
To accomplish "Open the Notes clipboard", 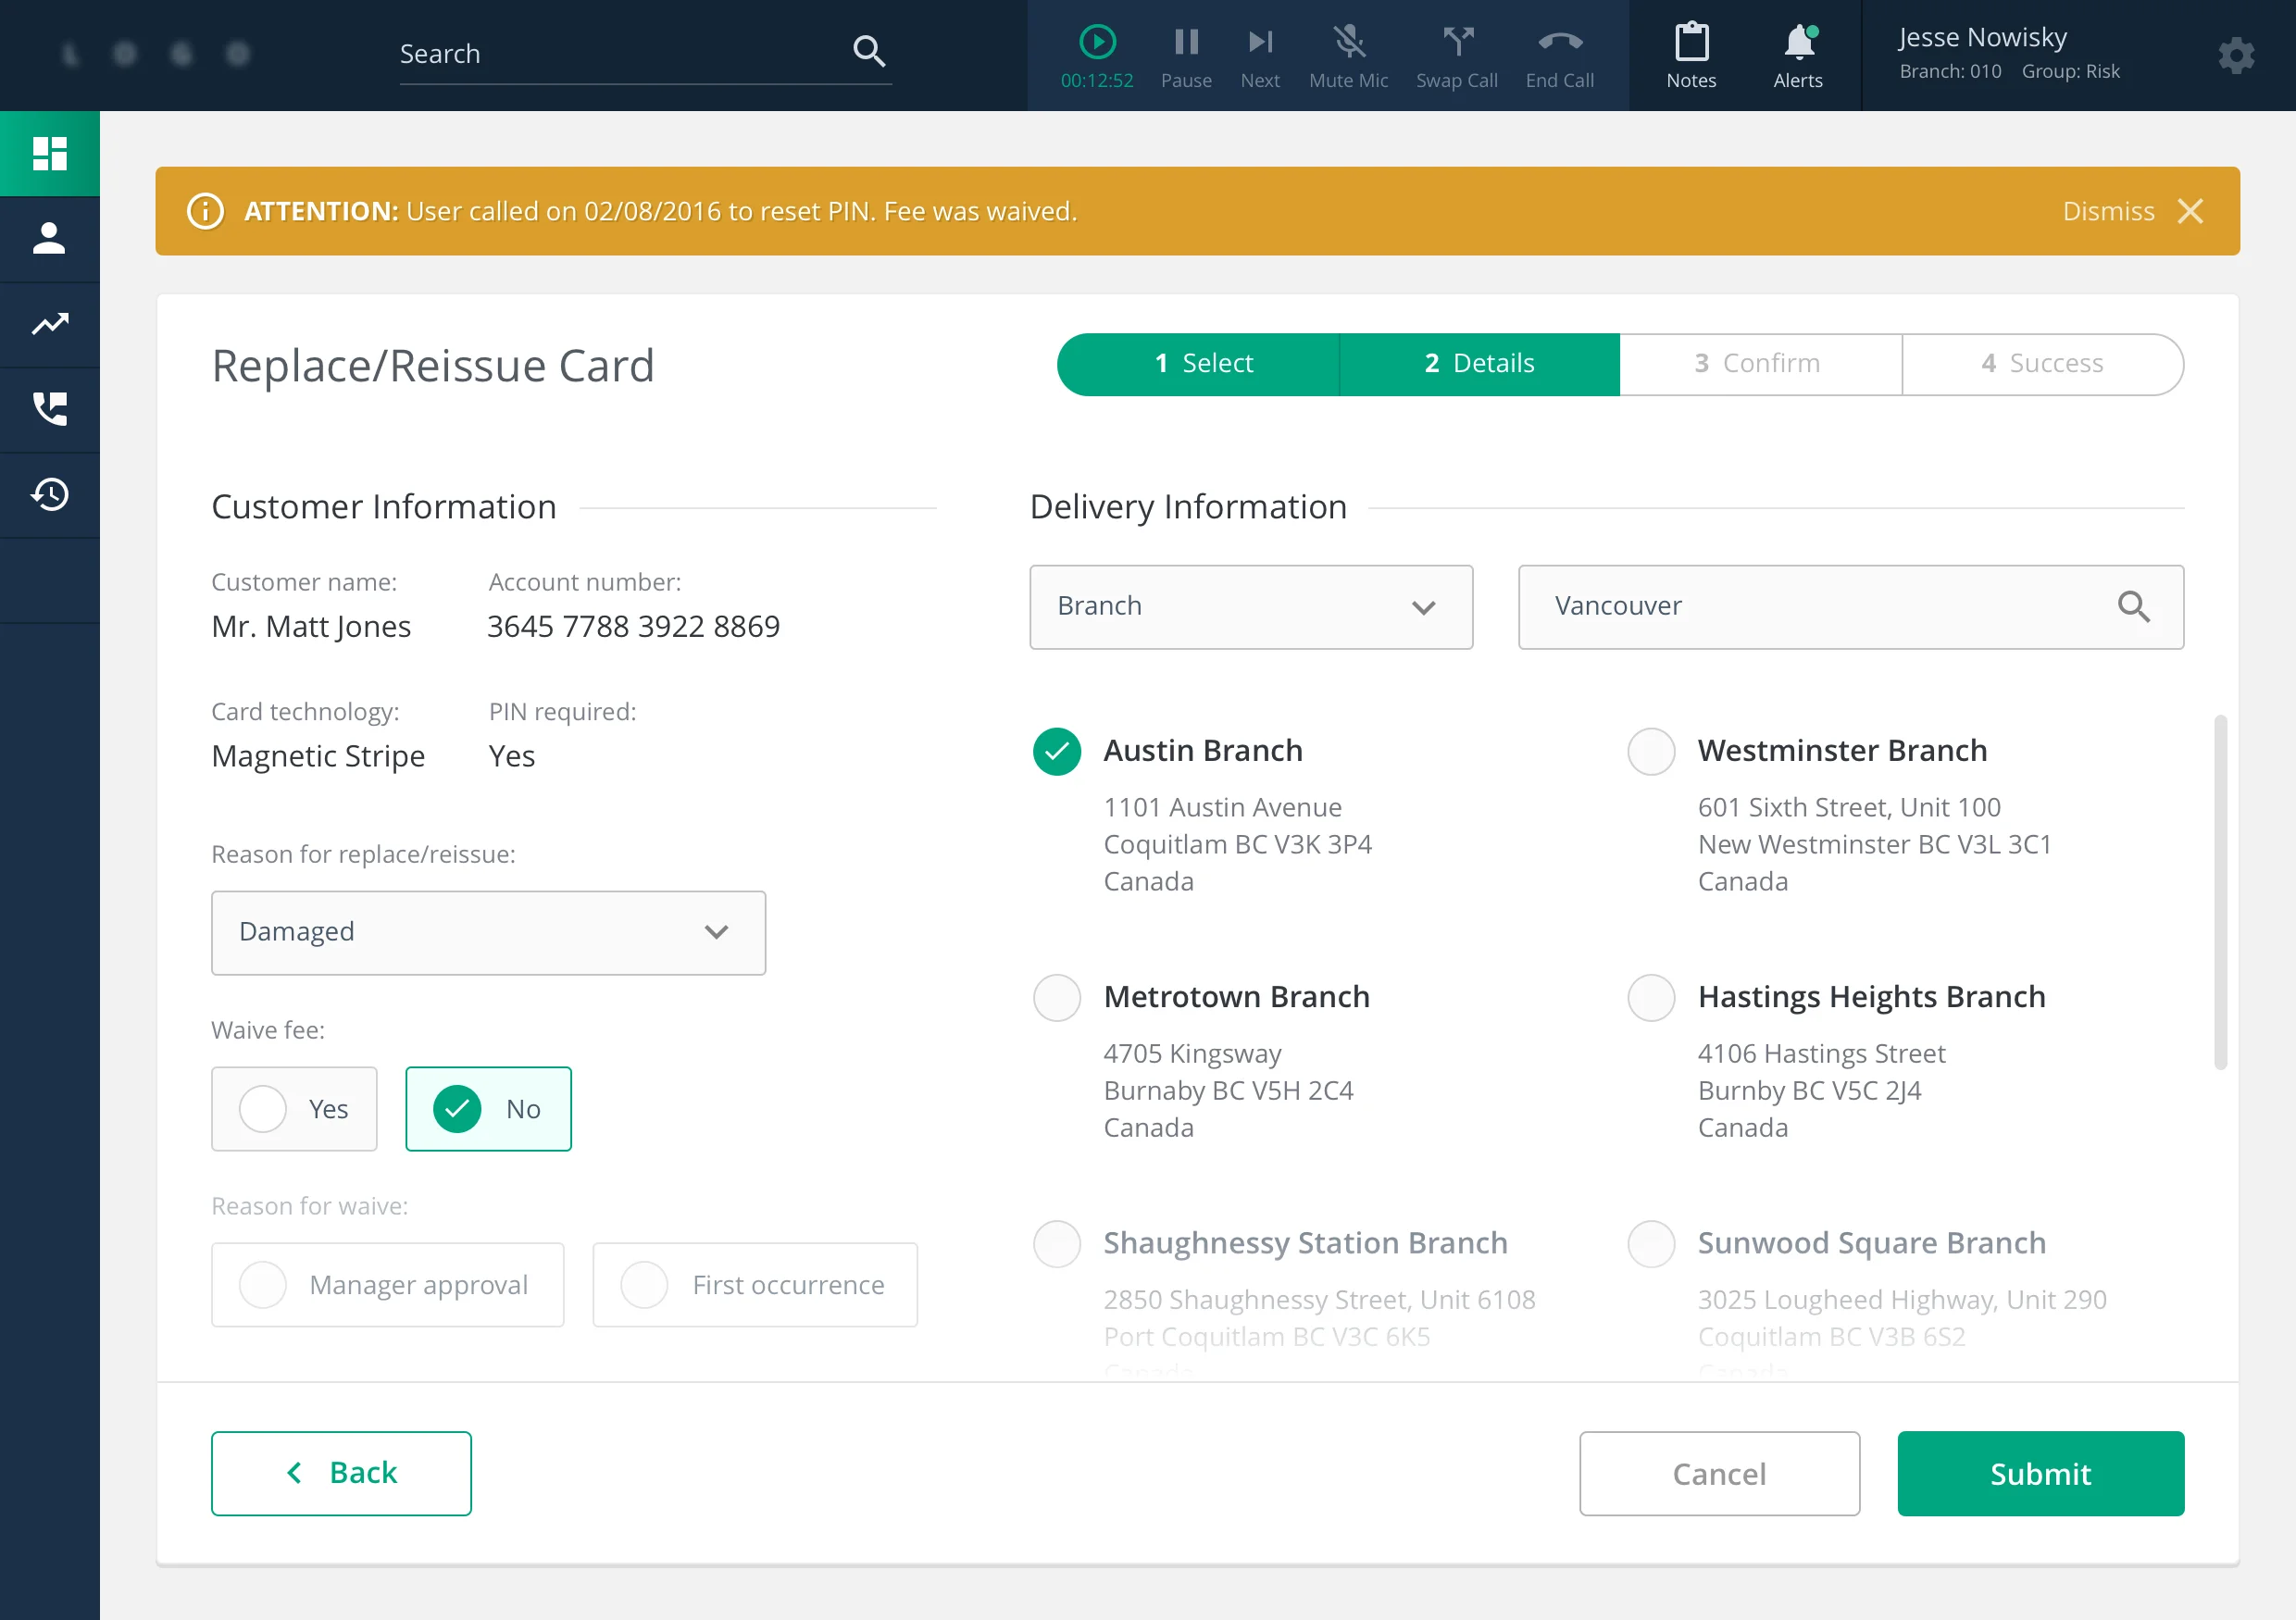I will click(1691, 55).
